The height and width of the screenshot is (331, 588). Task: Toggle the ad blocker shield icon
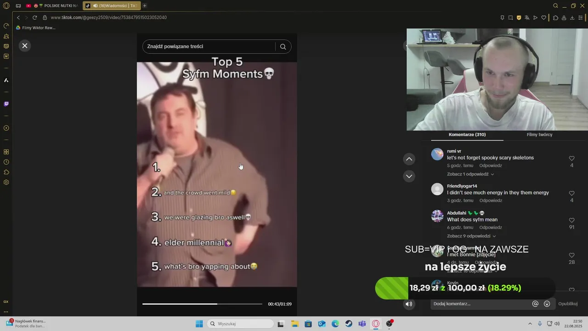click(519, 17)
